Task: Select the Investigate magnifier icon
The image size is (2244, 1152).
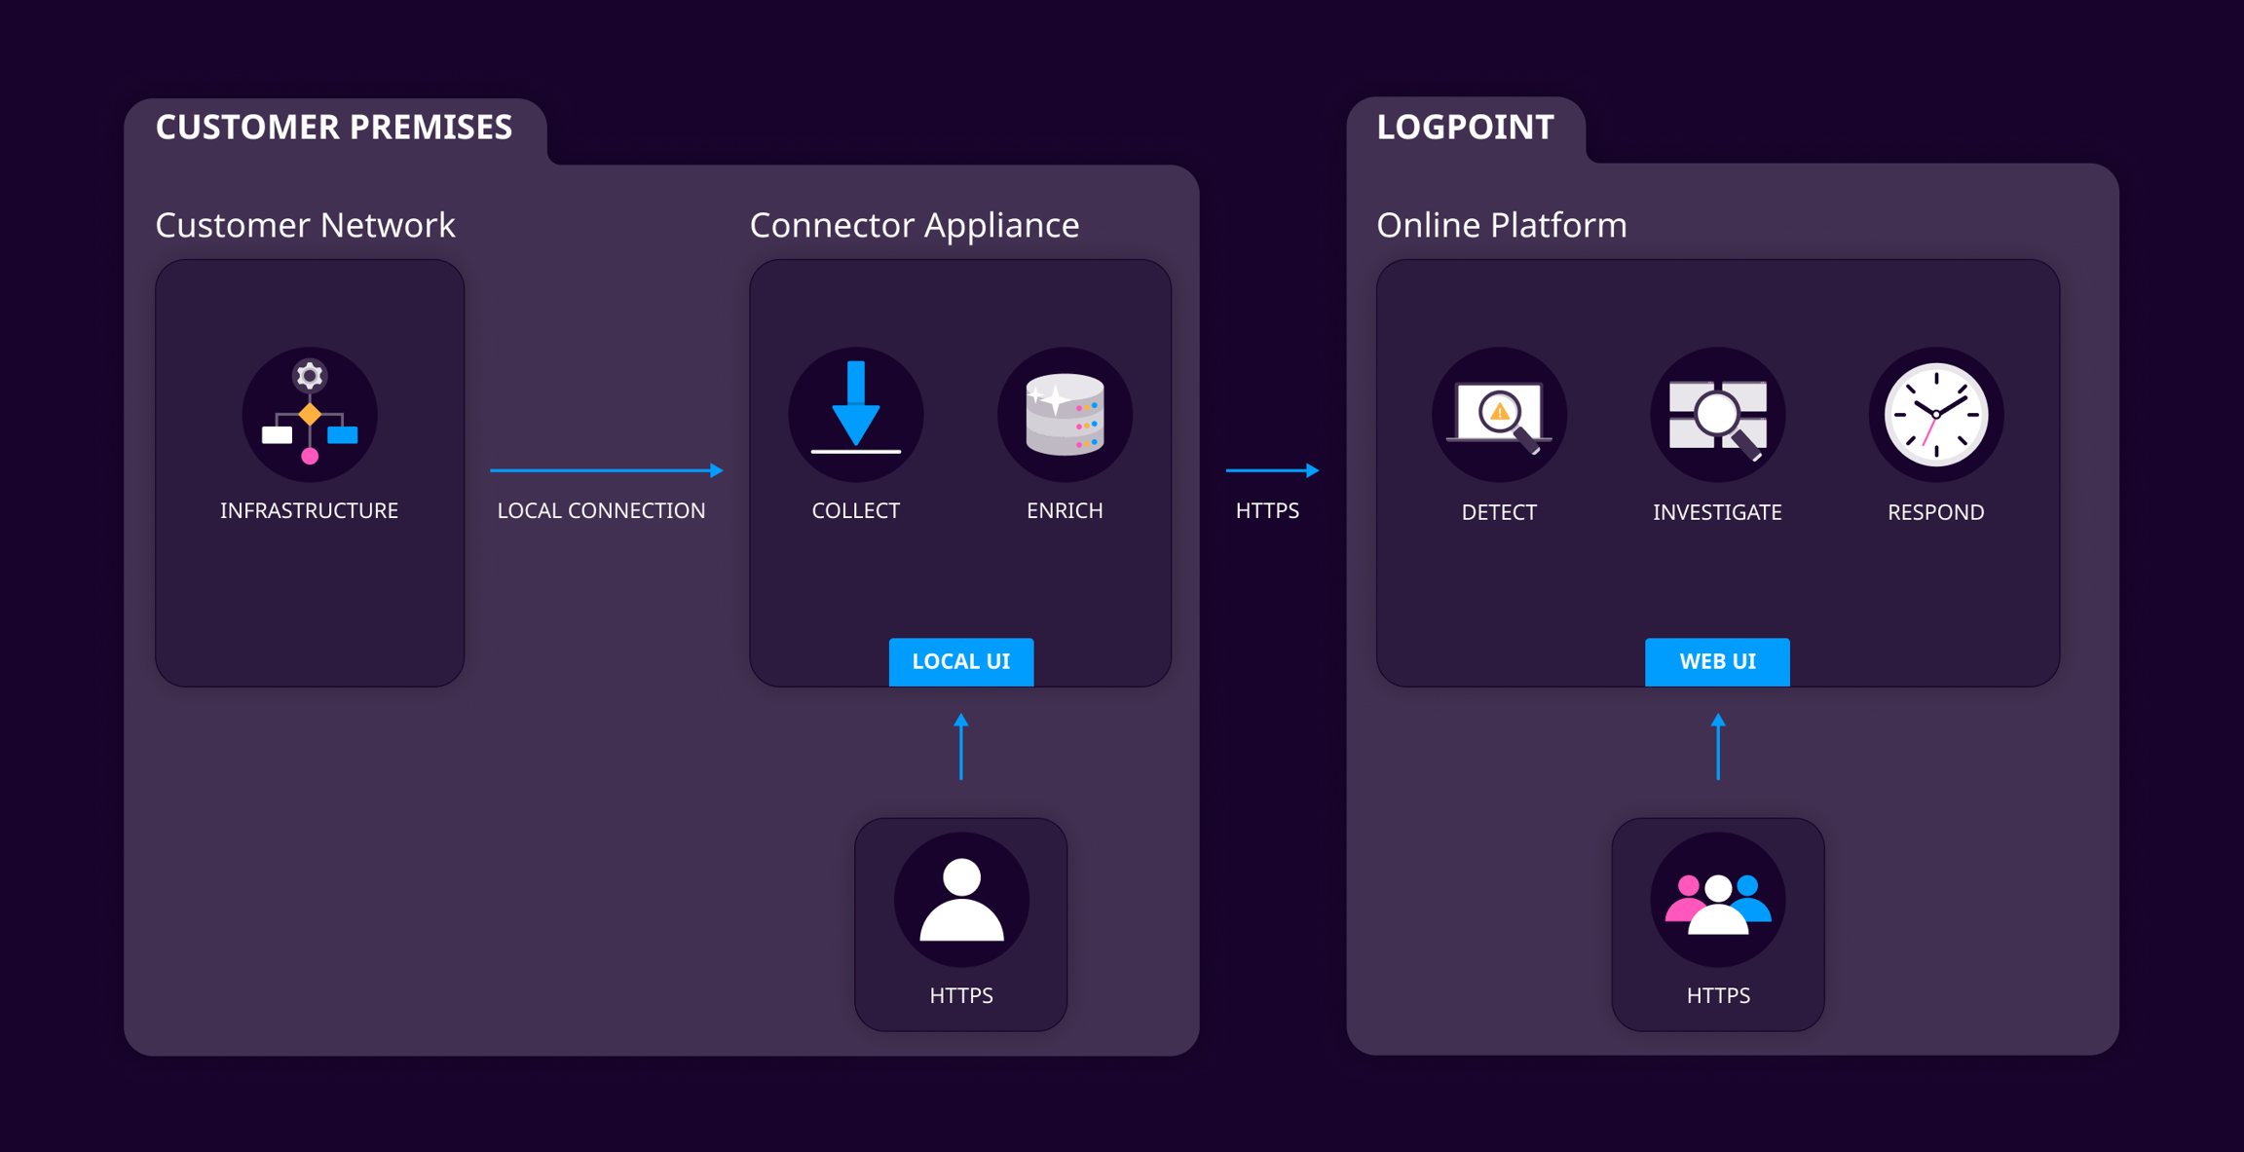Action: tap(1717, 415)
